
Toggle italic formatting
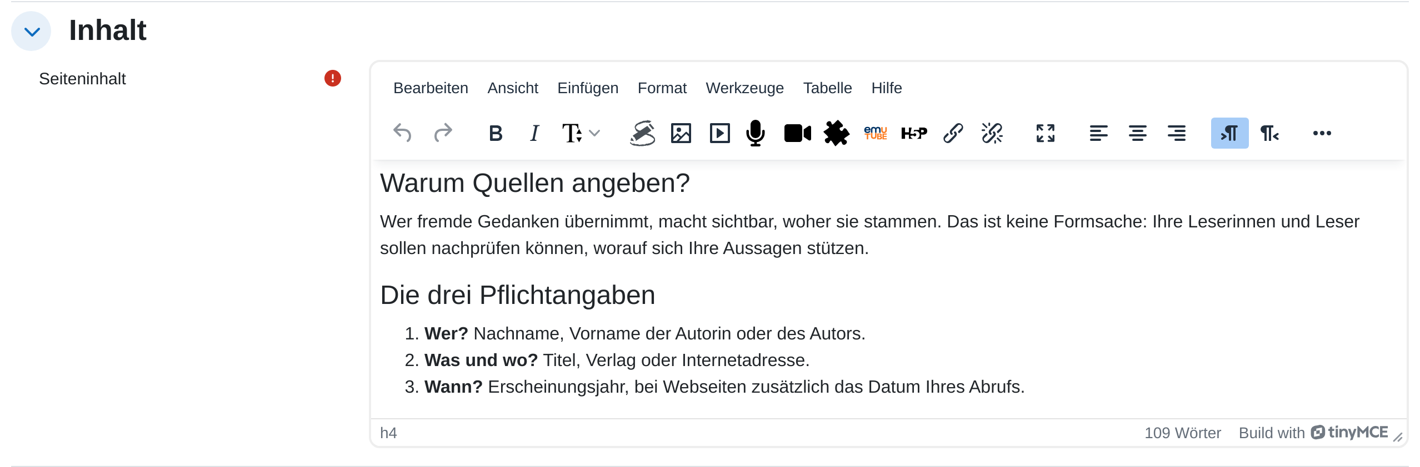pyautogui.click(x=534, y=133)
